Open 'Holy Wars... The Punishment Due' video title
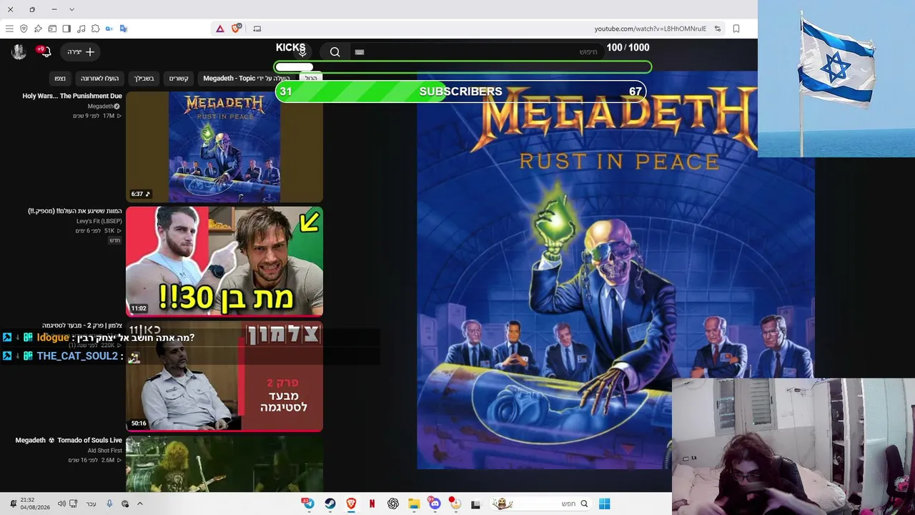The height and width of the screenshot is (515, 915). [72, 96]
